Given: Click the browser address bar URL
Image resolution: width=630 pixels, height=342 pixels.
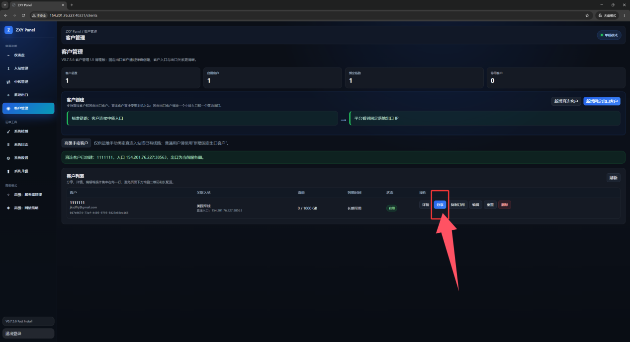Looking at the screenshot, I should pyautogui.click(x=73, y=15).
